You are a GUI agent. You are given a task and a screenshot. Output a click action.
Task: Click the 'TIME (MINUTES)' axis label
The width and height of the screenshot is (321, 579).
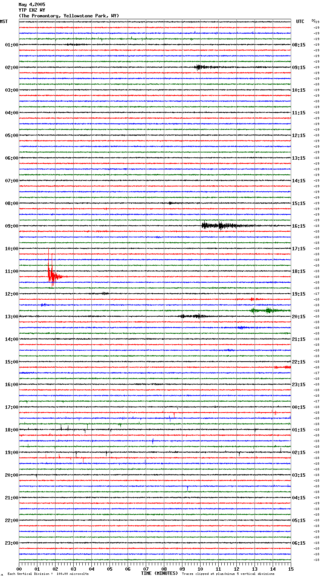tap(159, 573)
